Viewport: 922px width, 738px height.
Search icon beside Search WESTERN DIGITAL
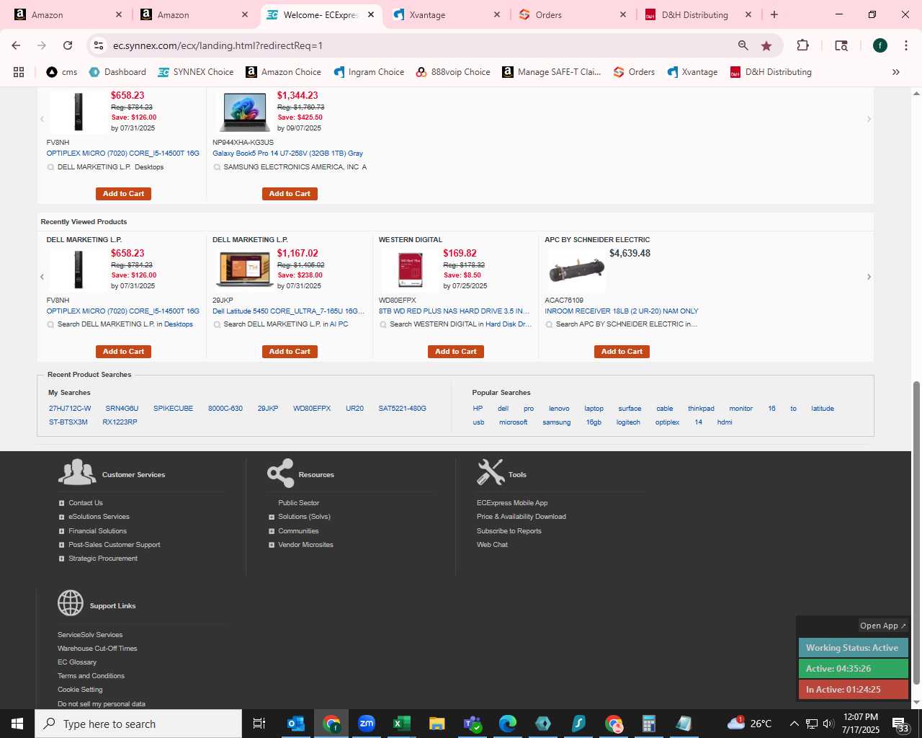[383, 325]
